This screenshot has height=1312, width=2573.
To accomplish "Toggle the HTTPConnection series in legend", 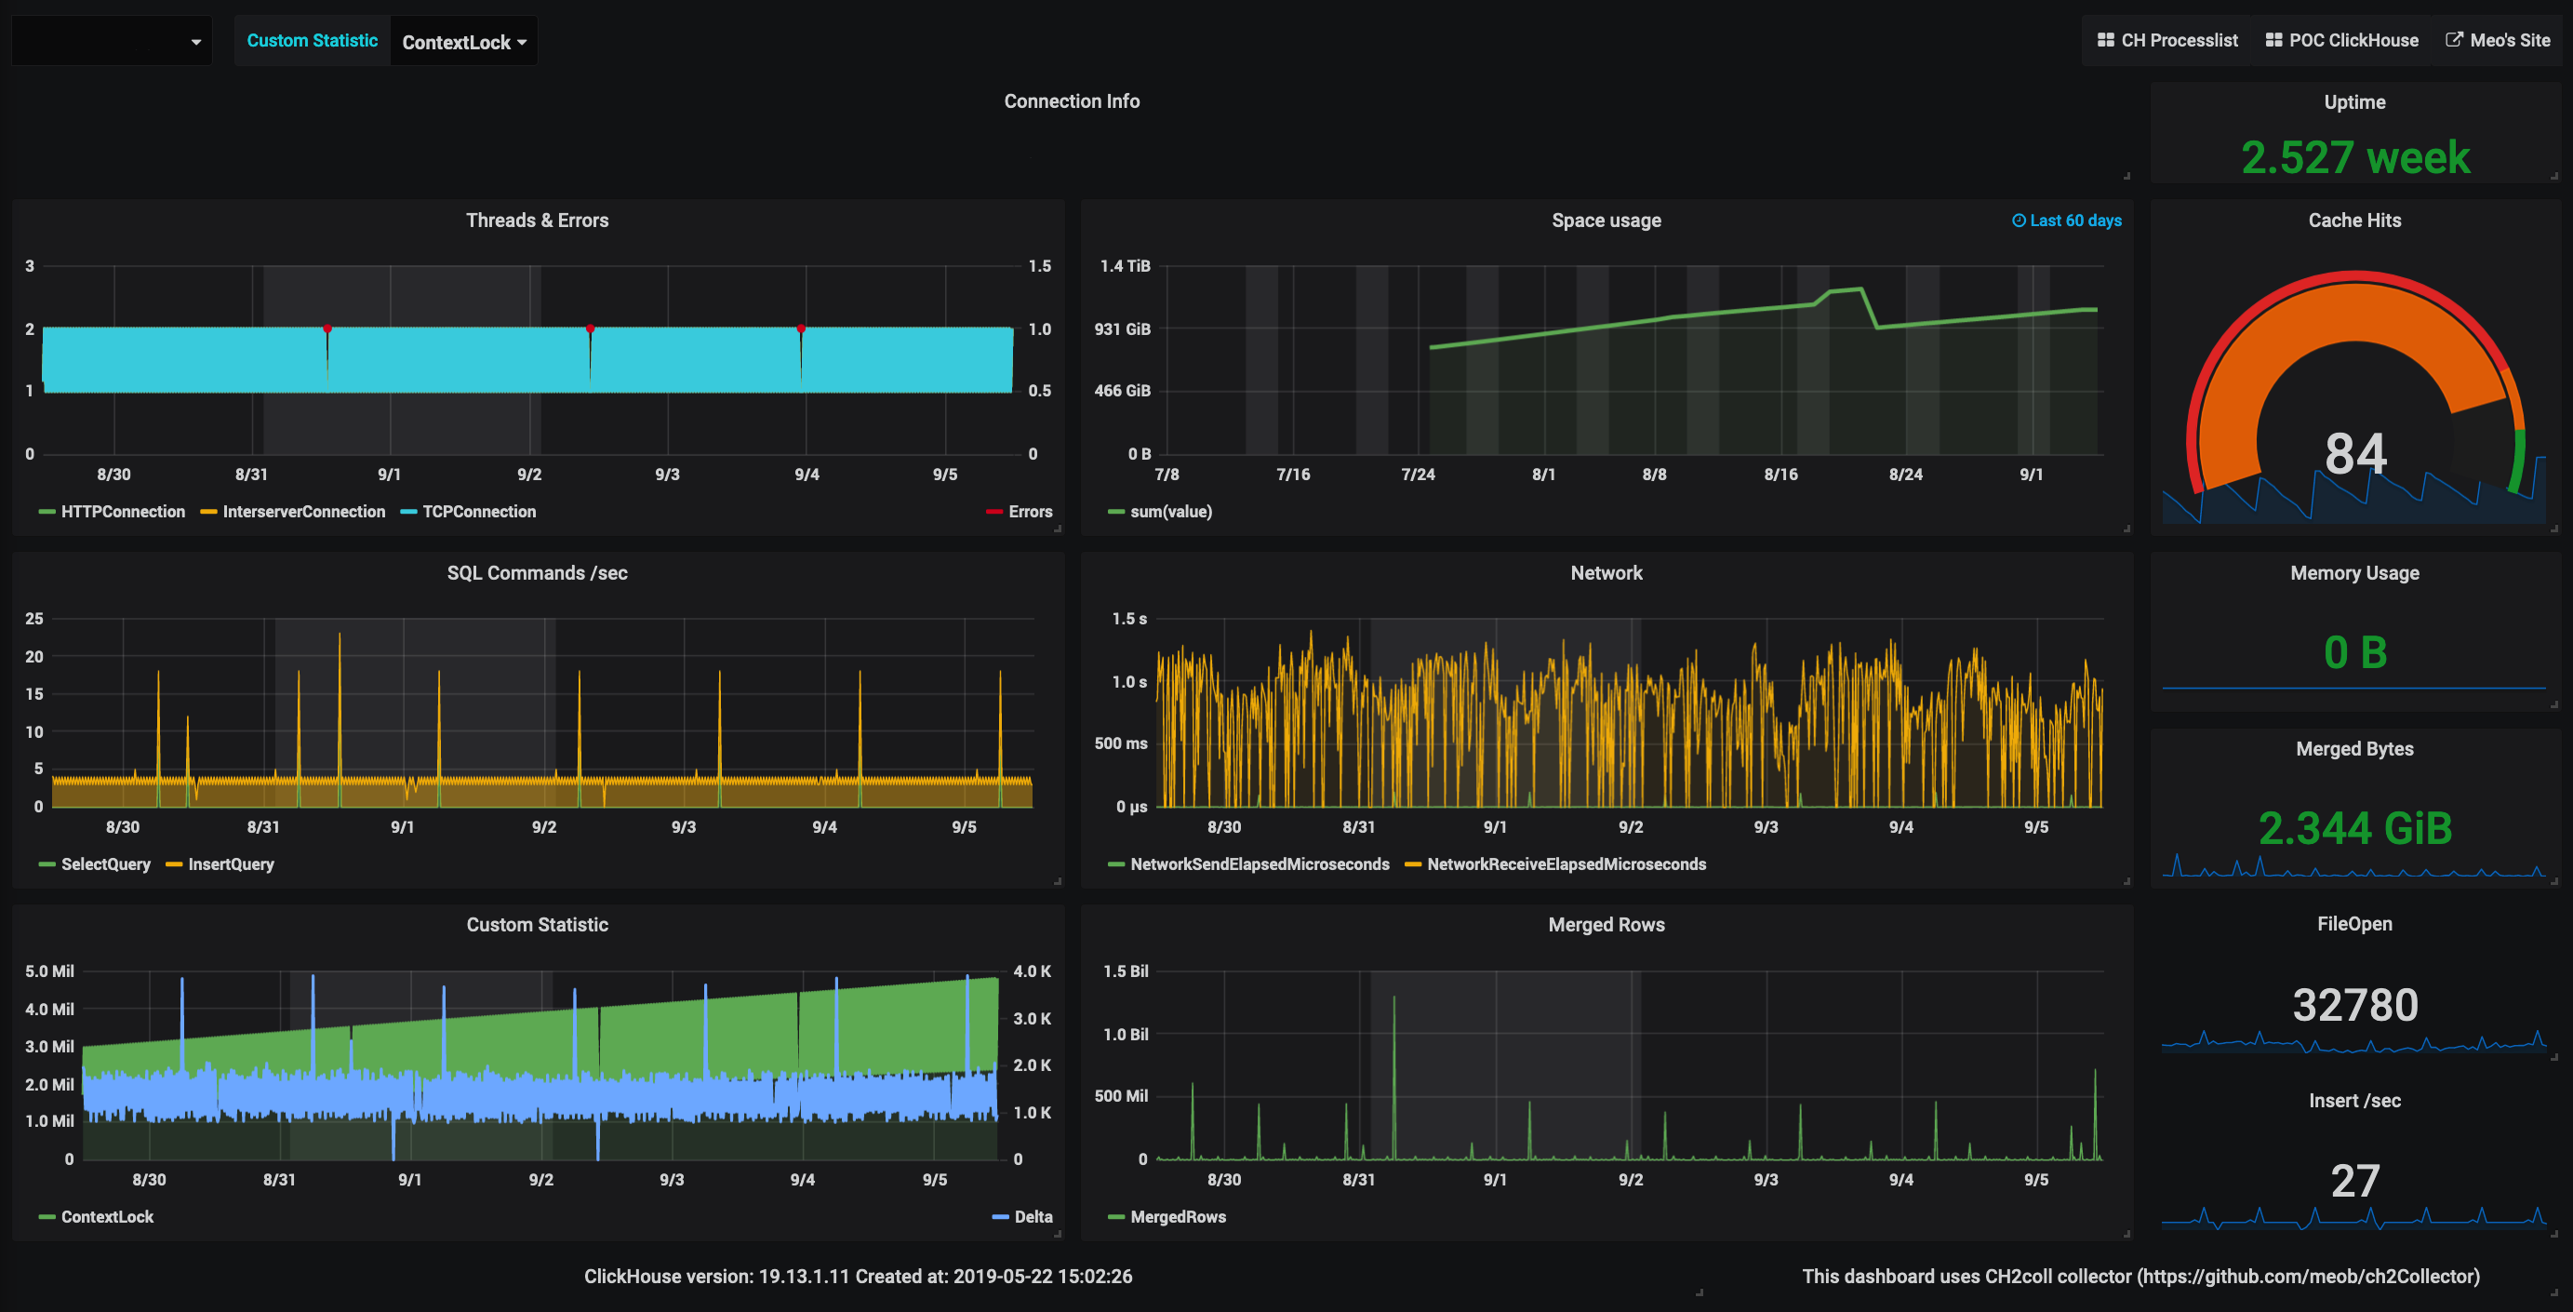I will [123, 512].
